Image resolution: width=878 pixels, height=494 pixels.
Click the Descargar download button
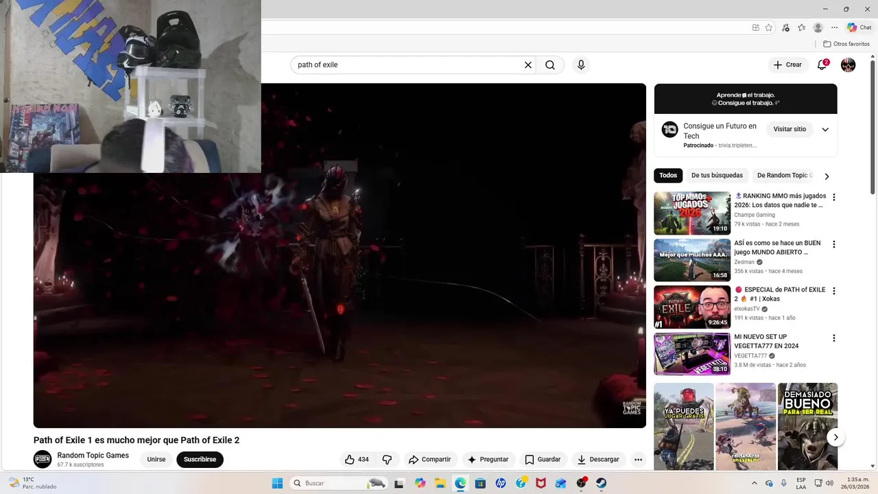point(598,460)
